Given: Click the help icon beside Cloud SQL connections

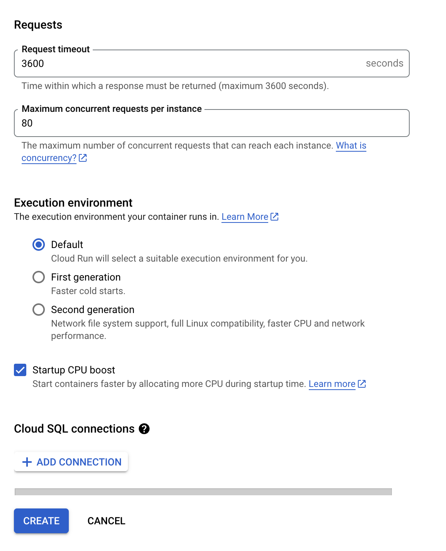Looking at the screenshot, I should coord(144,429).
